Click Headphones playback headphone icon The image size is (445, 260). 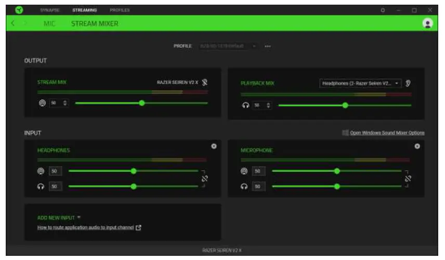tap(41, 186)
